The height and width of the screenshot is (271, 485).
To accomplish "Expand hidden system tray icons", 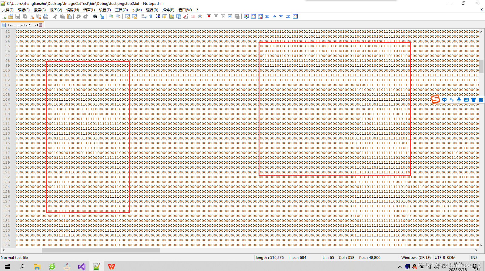I will [x=400, y=267].
